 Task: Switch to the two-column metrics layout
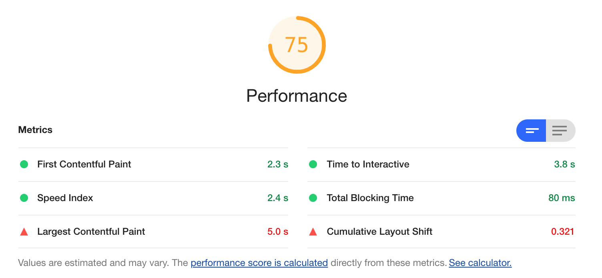point(531,130)
